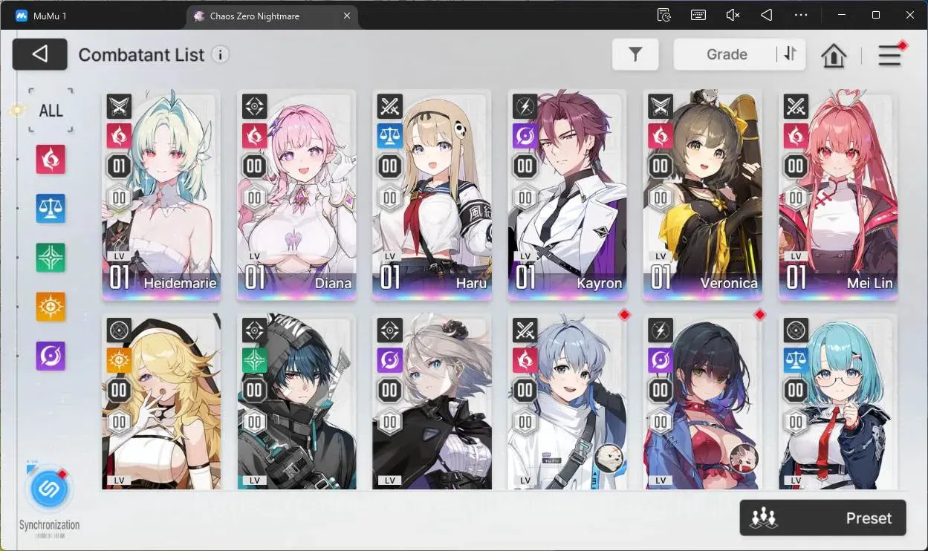Click the red bikini girl's lightning icon
The height and width of the screenshot is (551, 928).
coord(661,331)
